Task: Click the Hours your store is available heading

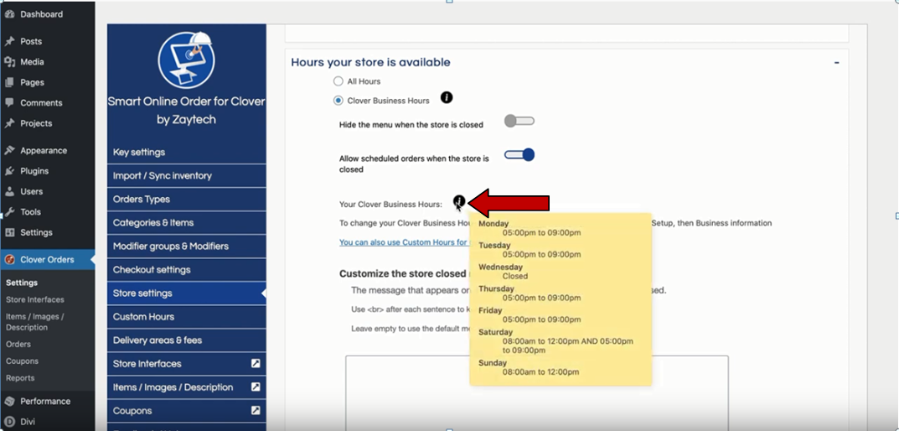Action: coord(370,63)
